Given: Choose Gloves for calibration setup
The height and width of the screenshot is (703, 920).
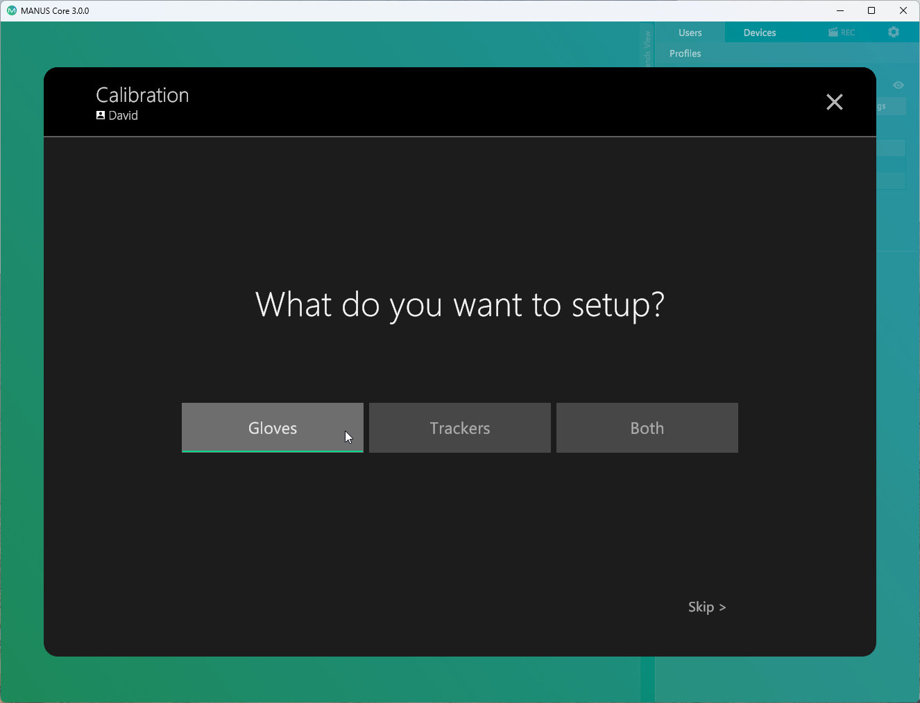Looking at the screenshot, I should tap(272, 428).
